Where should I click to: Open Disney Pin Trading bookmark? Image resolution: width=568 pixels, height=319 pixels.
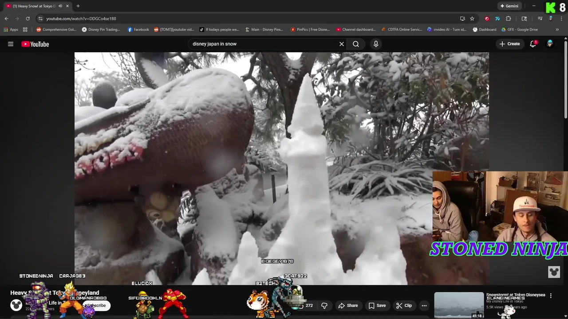pos(101,30)
